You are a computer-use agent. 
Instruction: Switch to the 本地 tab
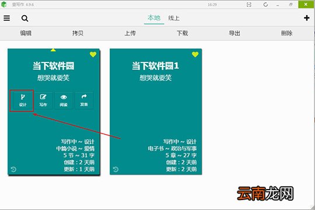click(154, 18)
